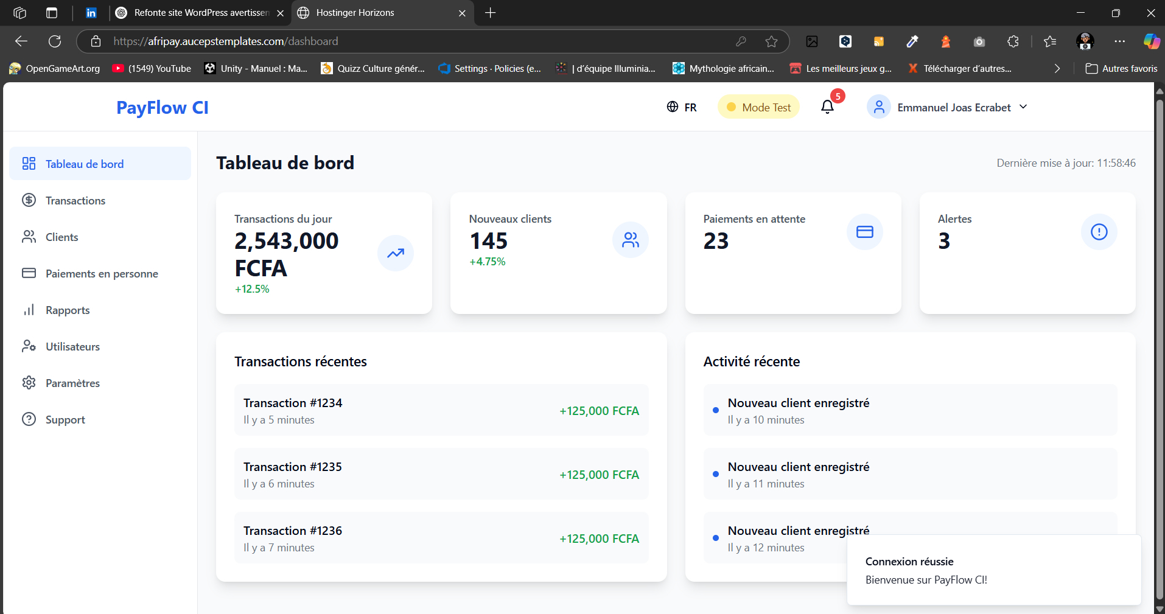Expand the Emmanuel Joas Ecrabet account menu
This screenshot has width=1165, height=614.
point(947,107)
